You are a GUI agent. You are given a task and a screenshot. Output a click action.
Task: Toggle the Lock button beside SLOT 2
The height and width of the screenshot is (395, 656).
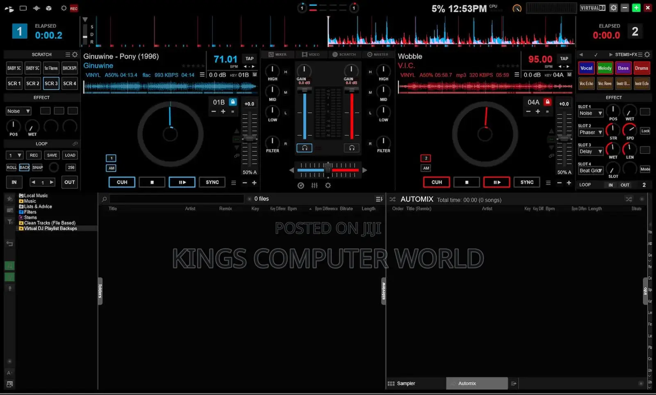[645, 131]
